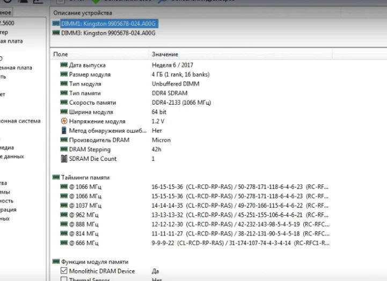This screenshot has height=281, width=387.
Task: Click lightning voltage icon beside 'Напряжение модуля'
Action: pos(64,121)
